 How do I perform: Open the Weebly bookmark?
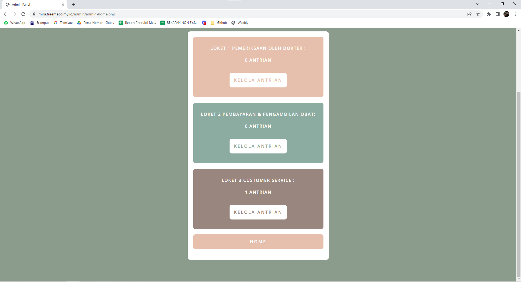coord(240,23)
